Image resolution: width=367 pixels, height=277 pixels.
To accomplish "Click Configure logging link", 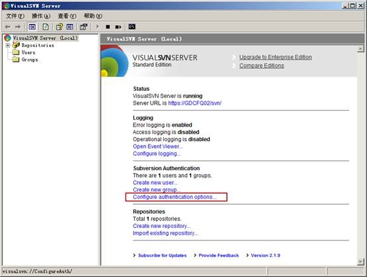I will click(x=157, y=154).
